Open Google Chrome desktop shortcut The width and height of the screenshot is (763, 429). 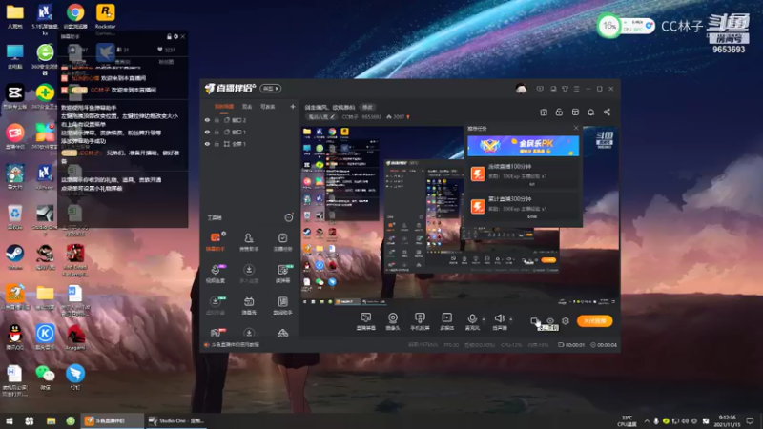click(75, 15)
